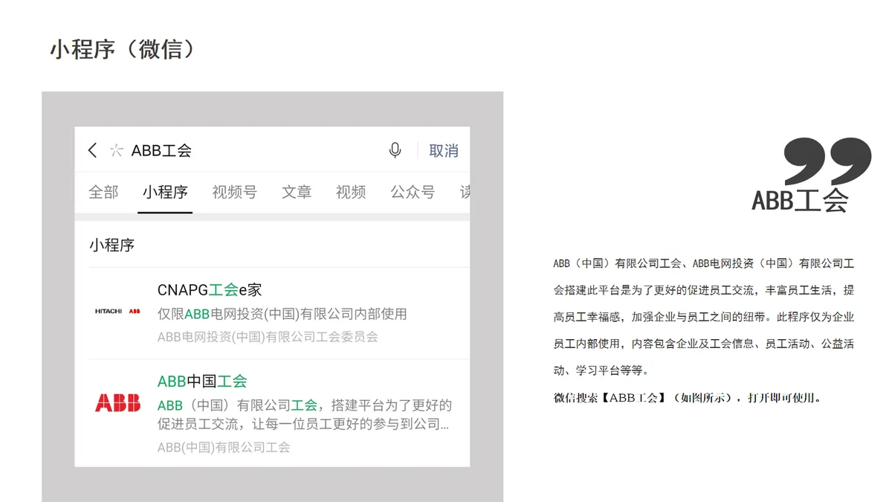The width and height of the screenshot is (892, 502).
Task: Click the 小程序 section header in results
Action: click(111, 245)
